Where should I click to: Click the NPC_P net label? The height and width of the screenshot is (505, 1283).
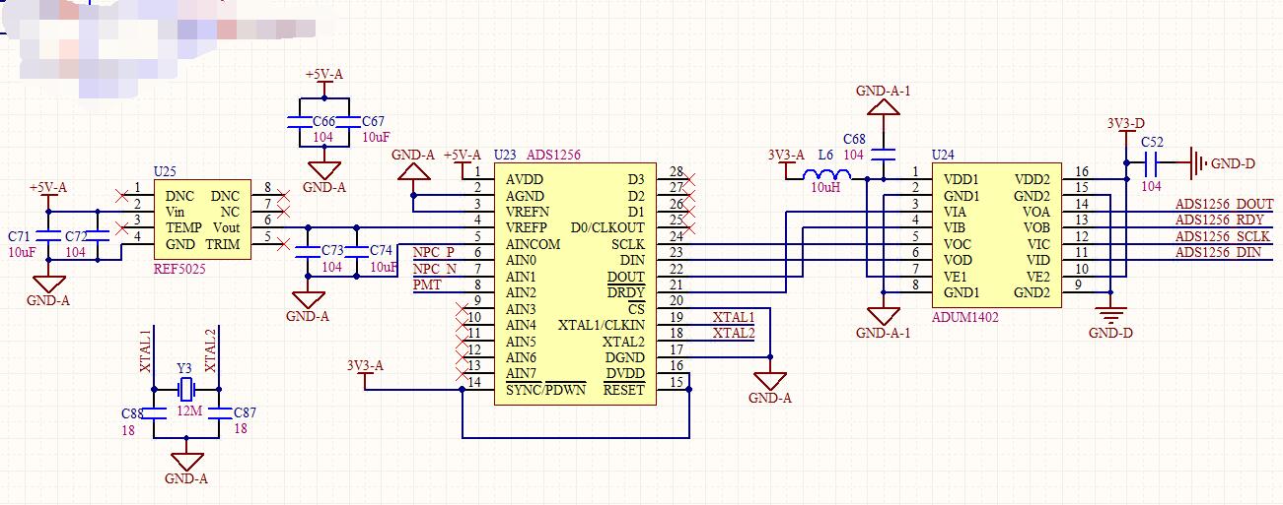tap(433, 252)
